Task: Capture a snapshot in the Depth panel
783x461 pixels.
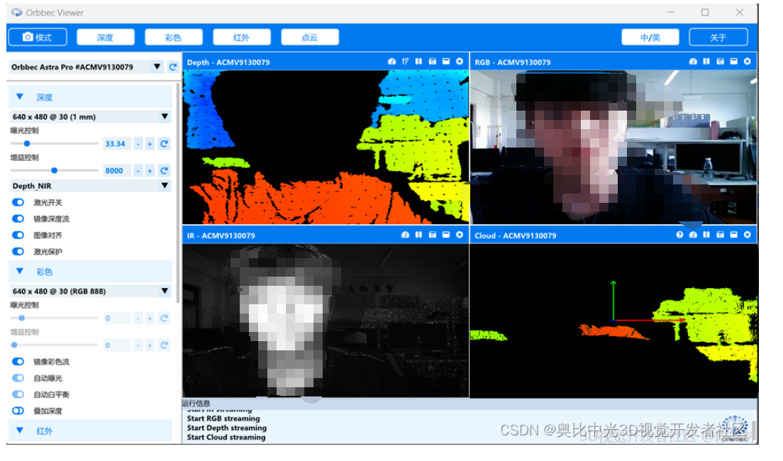Action: pyautogui.click(x=433, y=62)
